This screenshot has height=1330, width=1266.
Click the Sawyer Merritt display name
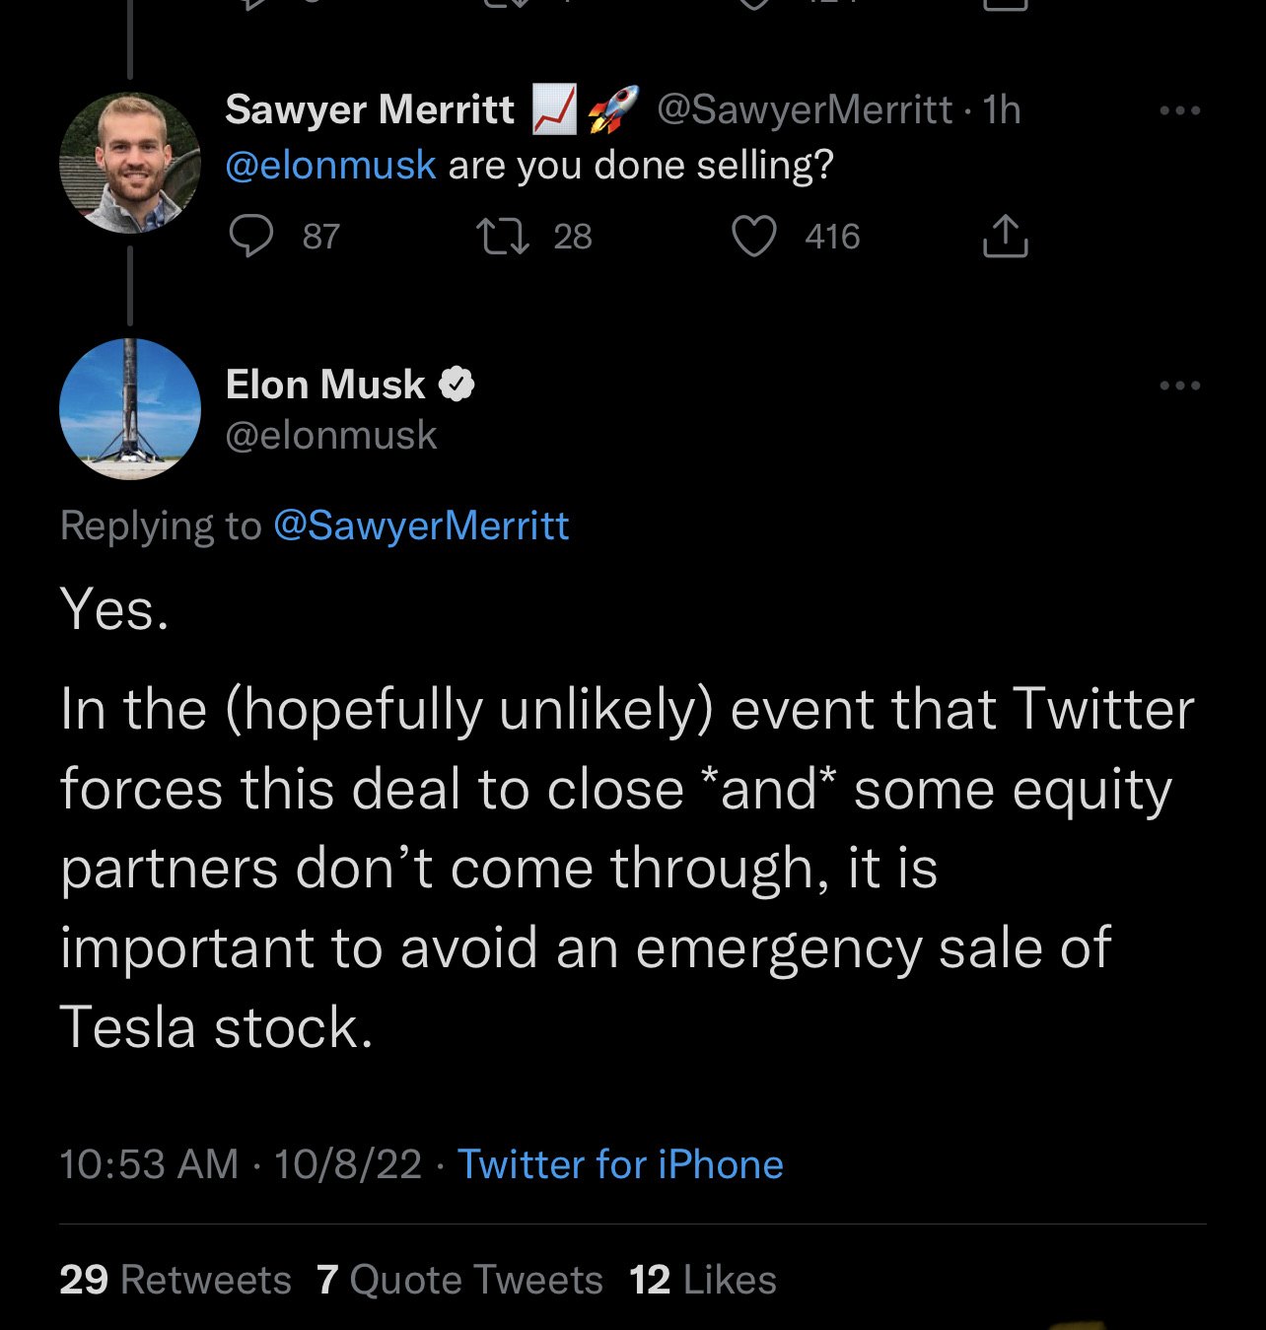(x=370, y=109)
